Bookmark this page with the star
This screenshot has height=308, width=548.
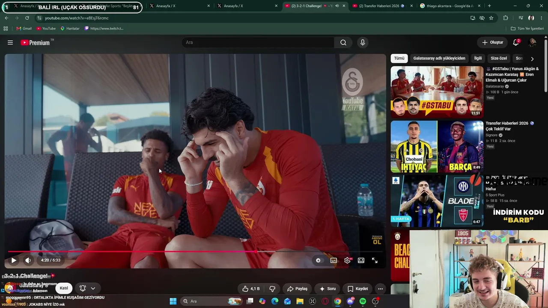pyautogui.click(x=491, y=18)
